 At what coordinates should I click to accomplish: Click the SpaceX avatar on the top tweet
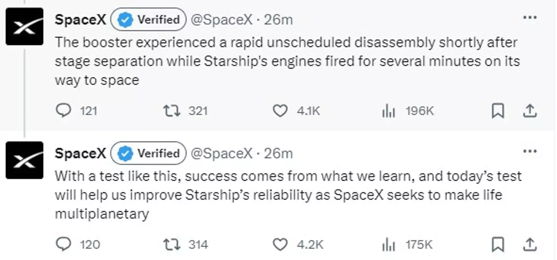click(x=24, y=26)
